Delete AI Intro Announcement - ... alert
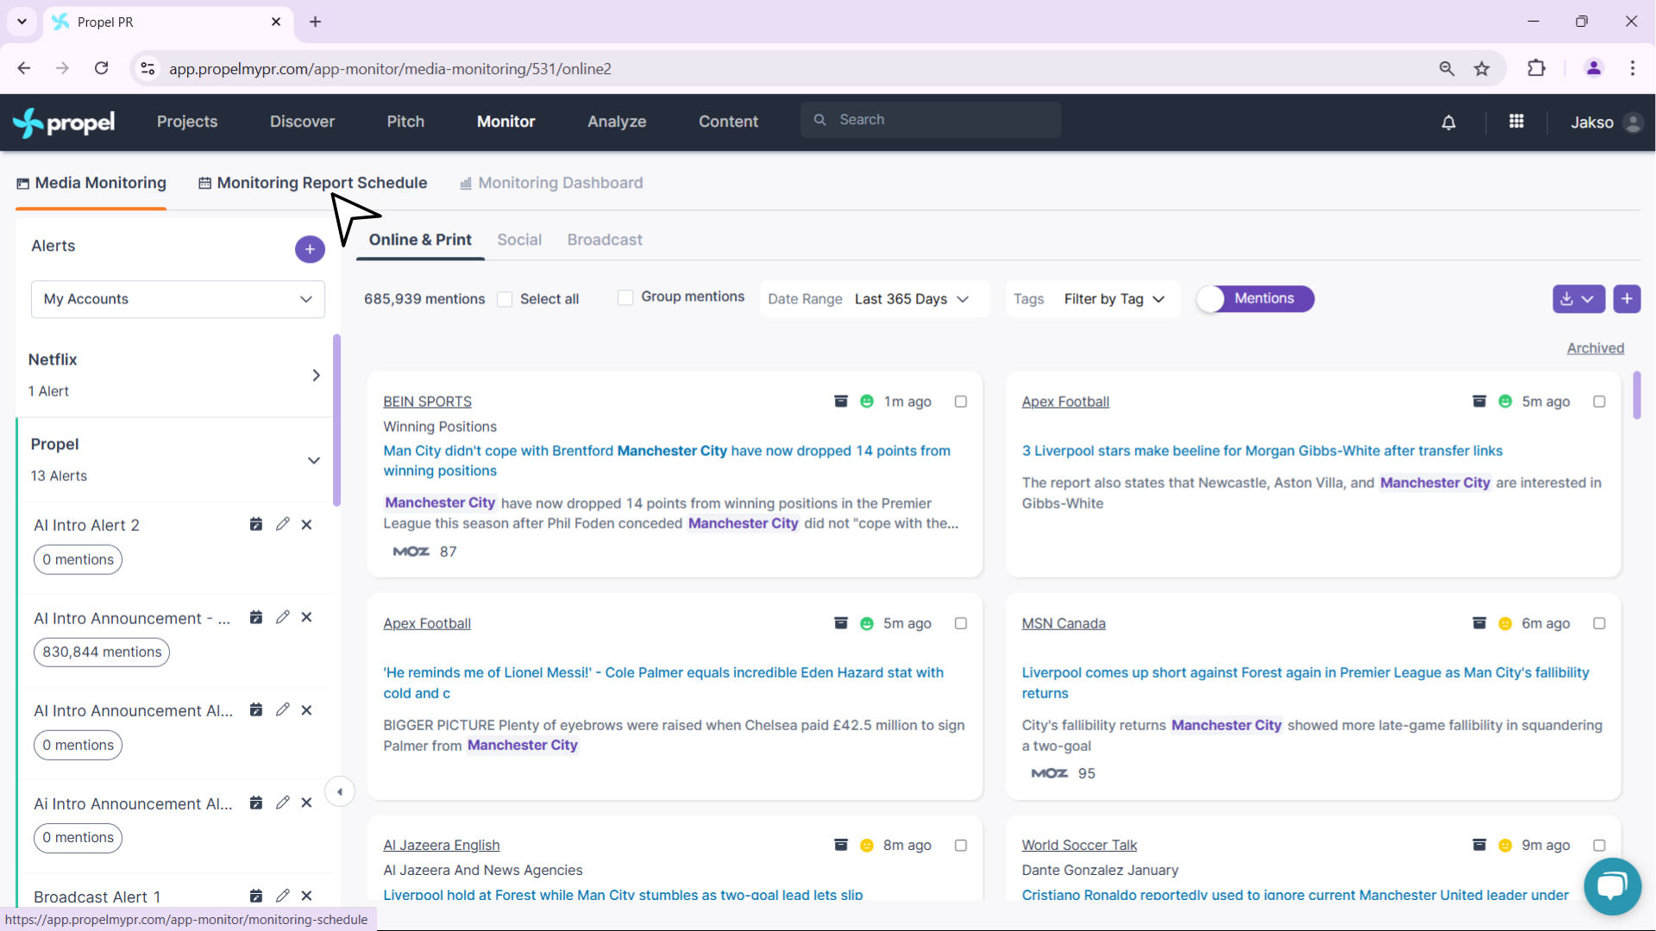Viewport: 1656px width, 931px height. coord(306,617)
